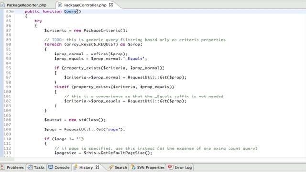Click the convenience comment on line 101
The height and width of the screenshot is (172, 306).
[143, 97]
